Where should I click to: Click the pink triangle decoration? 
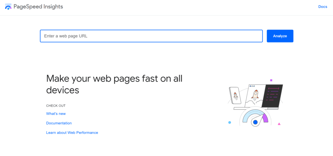279,124
